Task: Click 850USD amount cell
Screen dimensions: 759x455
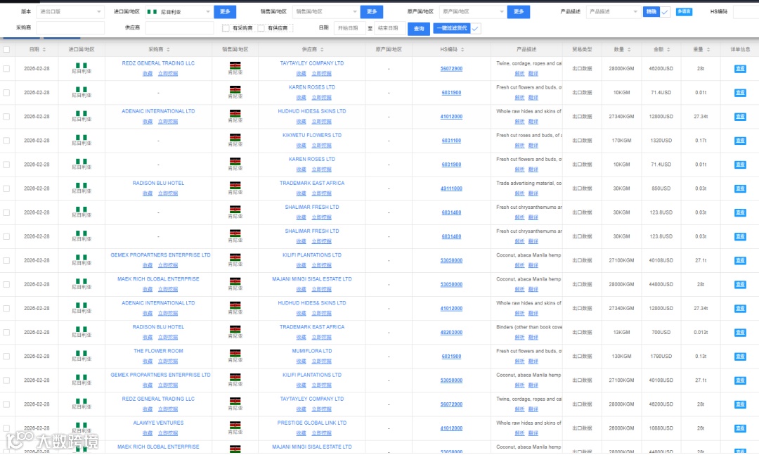Action: click(x=661, y=188)
